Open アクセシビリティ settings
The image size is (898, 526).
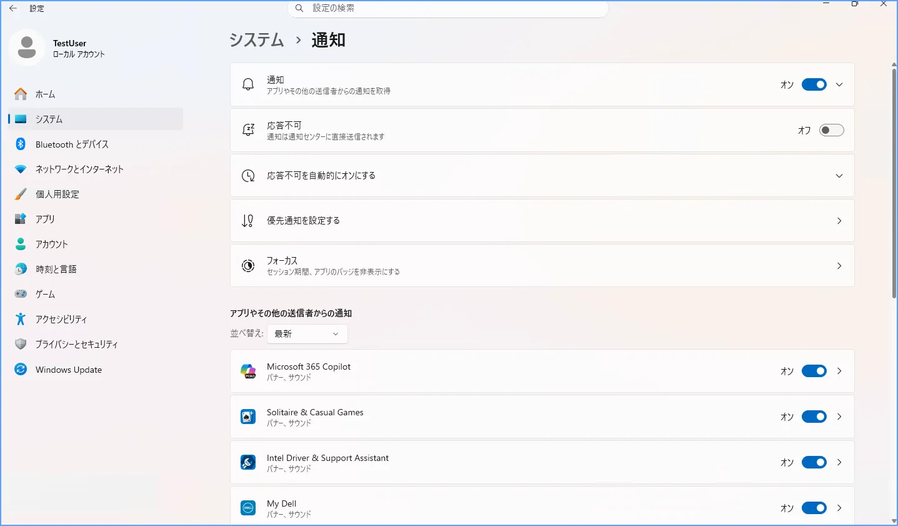96,319
